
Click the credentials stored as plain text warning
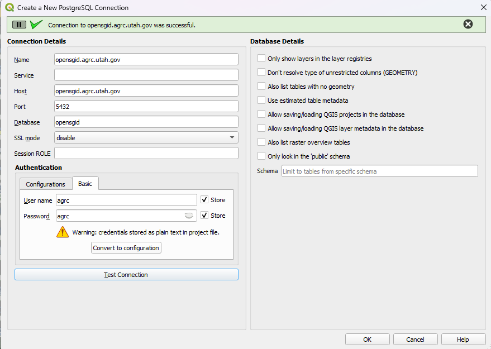pyautogui.click(x=146, y=232)
